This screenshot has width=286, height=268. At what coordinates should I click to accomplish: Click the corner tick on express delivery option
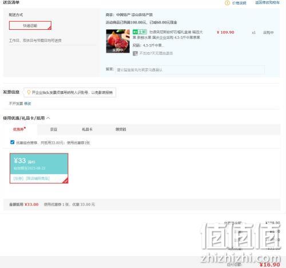point(49,28)
